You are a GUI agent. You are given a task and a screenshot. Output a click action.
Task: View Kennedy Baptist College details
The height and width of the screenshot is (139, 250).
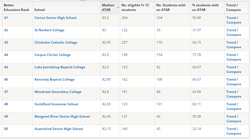pyautogui.click(x=55, y=80)
